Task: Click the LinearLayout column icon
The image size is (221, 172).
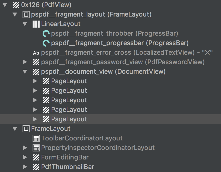Action: coord(36,24)
